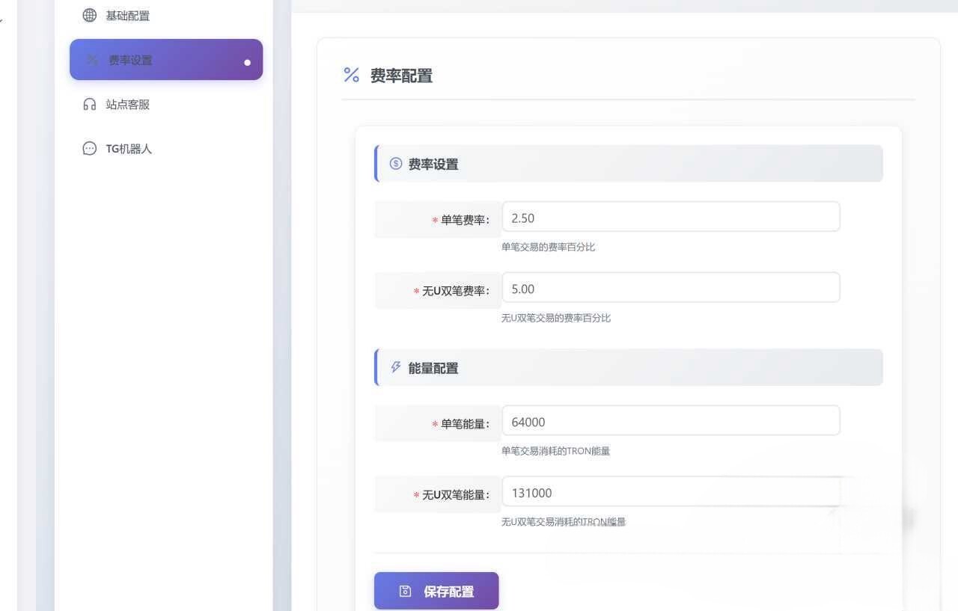Click the 费率设置 section header text
Viewport: 958px width, 611px height.
coord(433,164)
